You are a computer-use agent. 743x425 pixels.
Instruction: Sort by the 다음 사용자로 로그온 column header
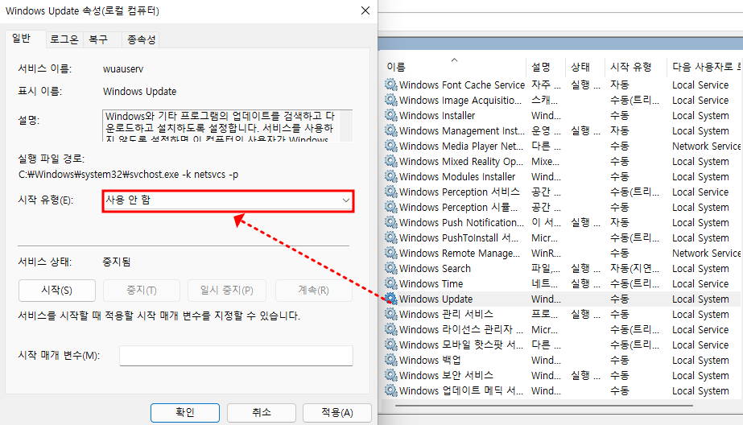point(706,67)
